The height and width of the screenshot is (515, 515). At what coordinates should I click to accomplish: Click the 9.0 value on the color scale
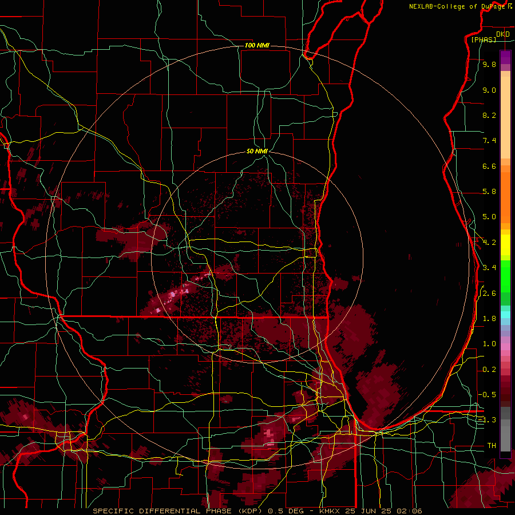point(489,90)
